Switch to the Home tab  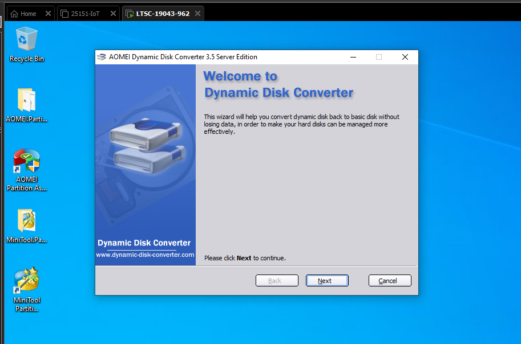tap(30, 14)
